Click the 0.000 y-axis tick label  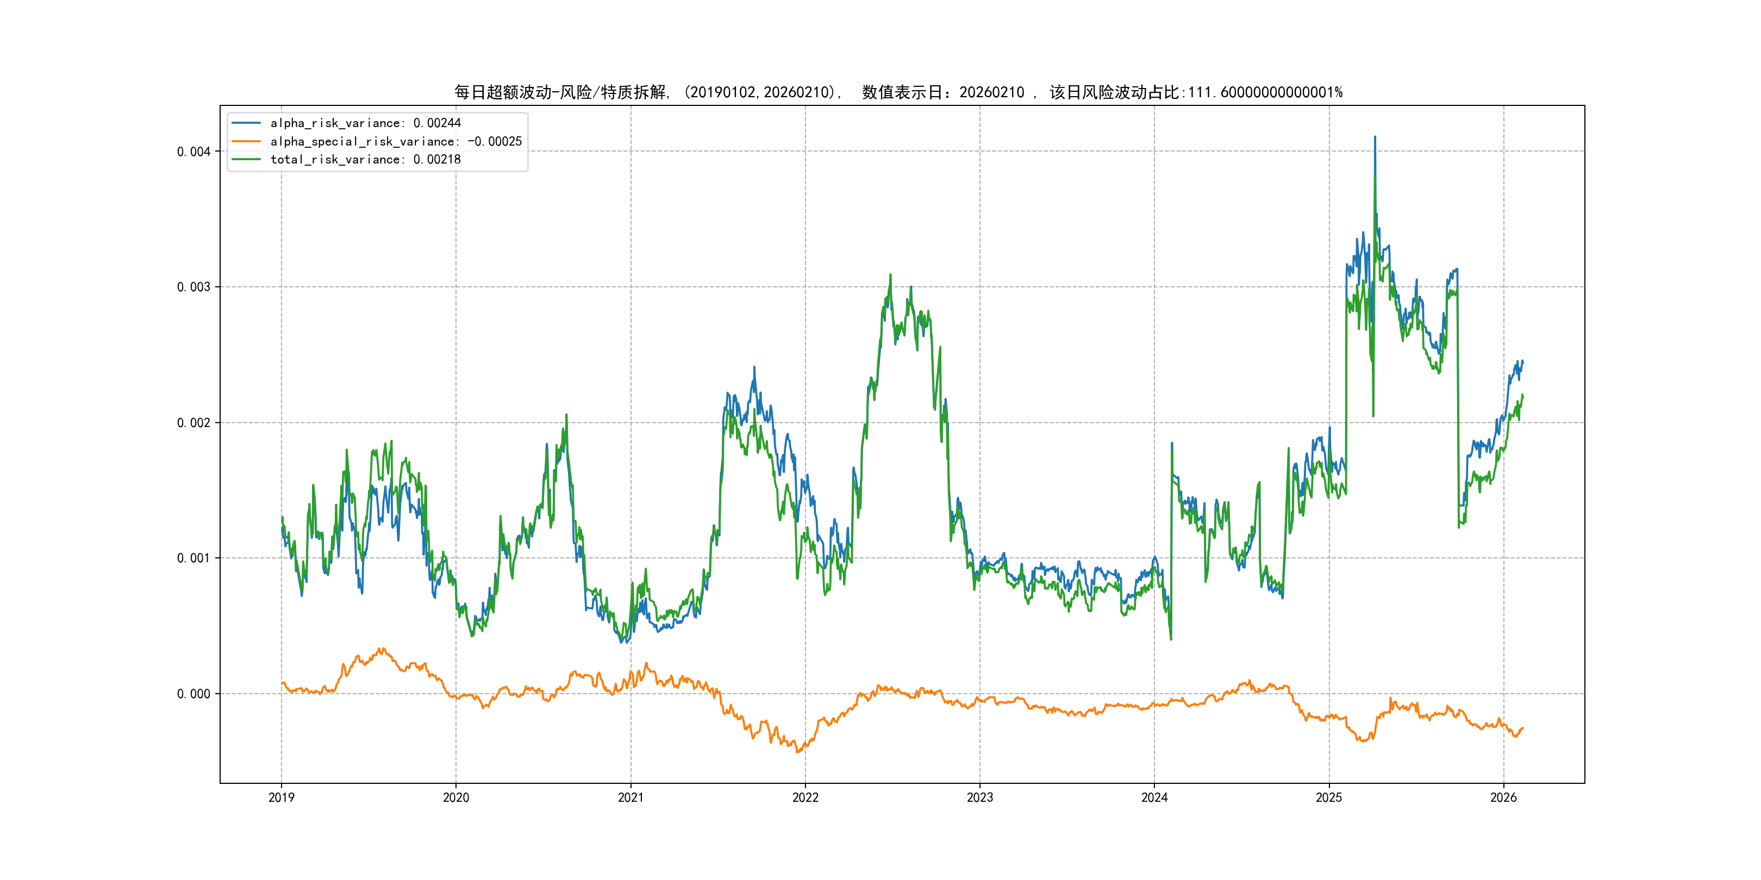[193, 694]
